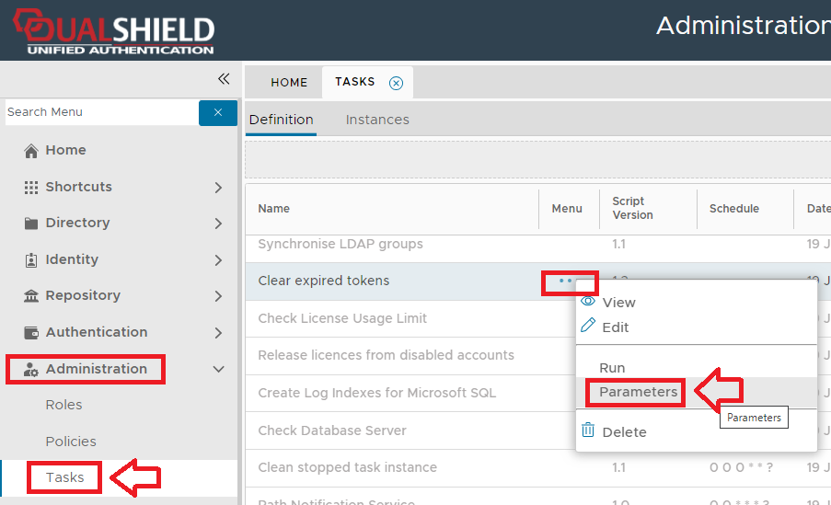Viewport: 831px width, 505px height.
Task: Collapse the Administration section chevron
Action: [x=218, y=370]
